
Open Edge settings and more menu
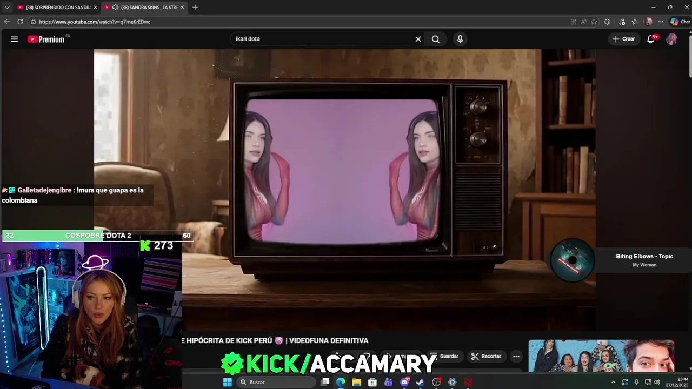pyautogui.click(x=661, y=22)
